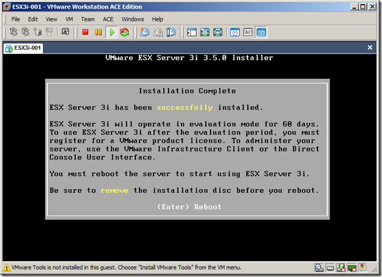Suspend the VM with the pause icon

tap(98, 33)
